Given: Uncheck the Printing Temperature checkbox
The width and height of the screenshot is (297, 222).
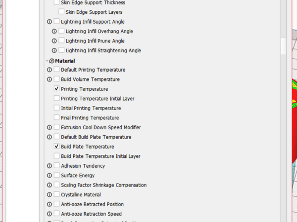Looking at the screenshot, I should click(57, 89).
